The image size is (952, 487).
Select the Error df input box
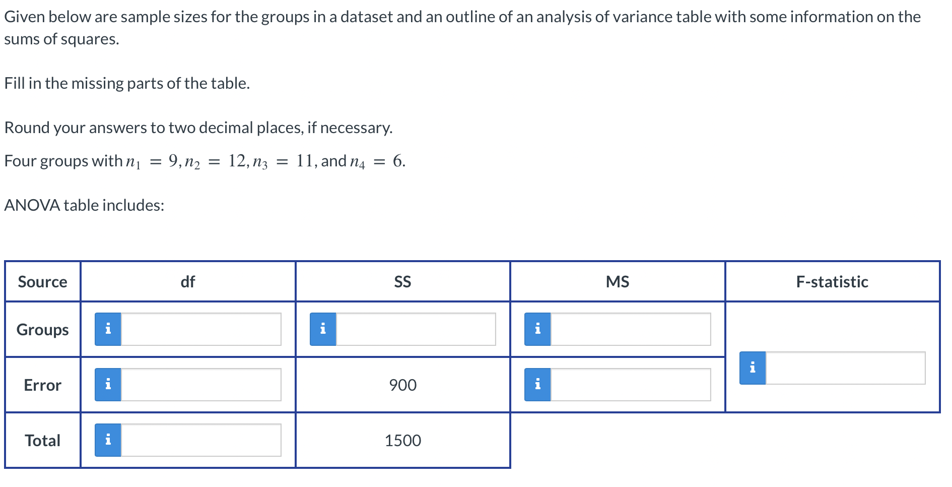click(201, 385)
